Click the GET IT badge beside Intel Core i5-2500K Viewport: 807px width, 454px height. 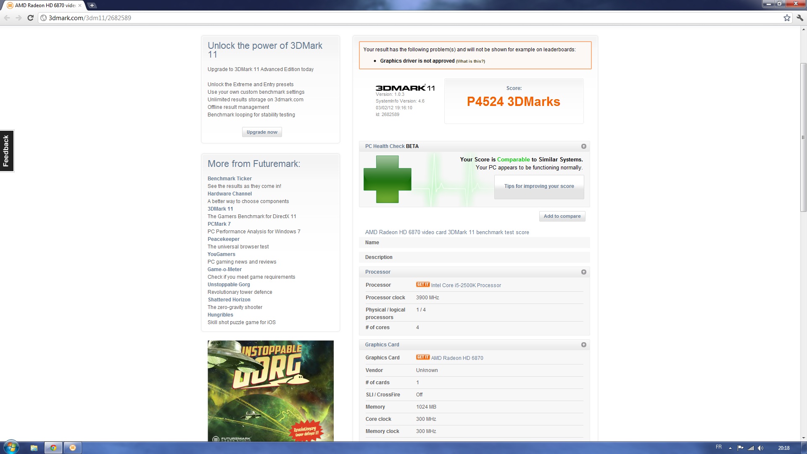click(x=422, y=285)
